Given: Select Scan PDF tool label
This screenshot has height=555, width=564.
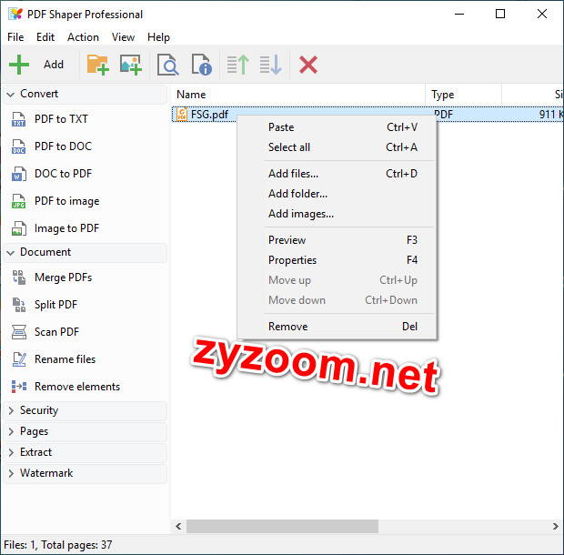Looking at the screenshot, I should pos(56,332).
